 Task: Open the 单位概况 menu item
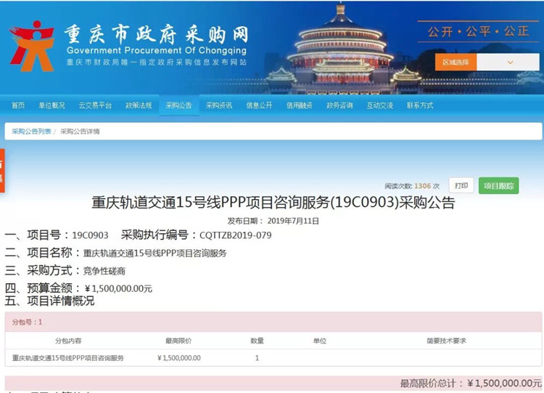click(x=51, y=105)
